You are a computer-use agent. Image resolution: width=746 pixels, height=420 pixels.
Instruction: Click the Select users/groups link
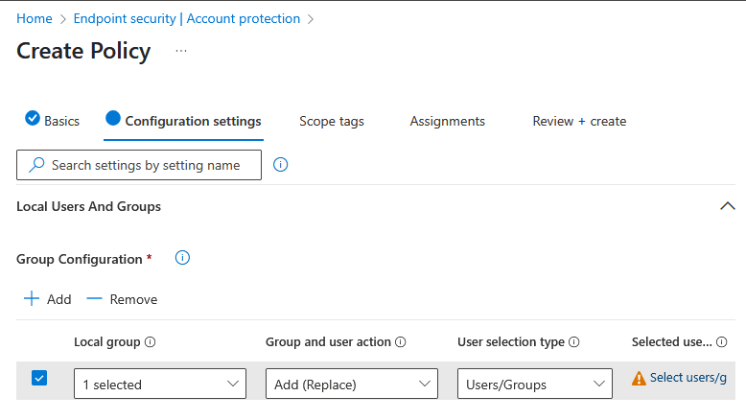tap(688, 378)
